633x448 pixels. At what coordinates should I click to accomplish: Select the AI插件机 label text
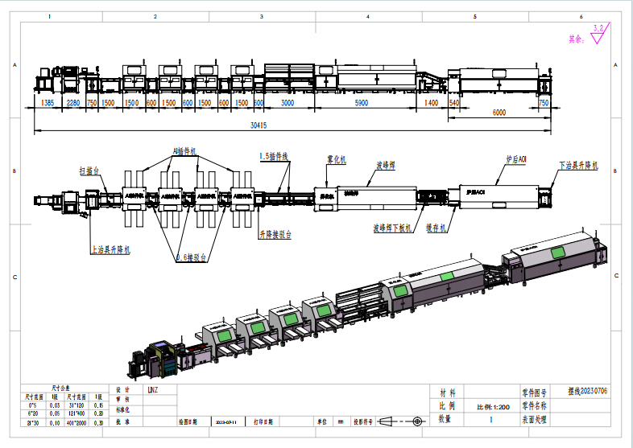pos(184,151)
